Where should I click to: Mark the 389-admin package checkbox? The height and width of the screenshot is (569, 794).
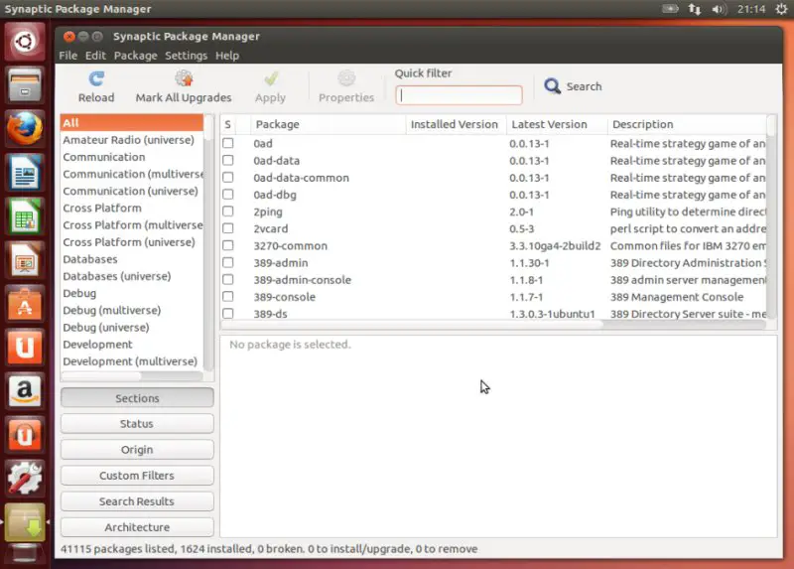[228, 262]
